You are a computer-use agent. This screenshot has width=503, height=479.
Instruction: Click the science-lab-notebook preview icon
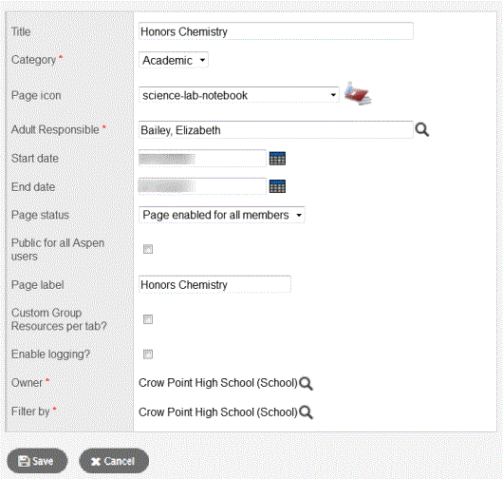point(358,93)
